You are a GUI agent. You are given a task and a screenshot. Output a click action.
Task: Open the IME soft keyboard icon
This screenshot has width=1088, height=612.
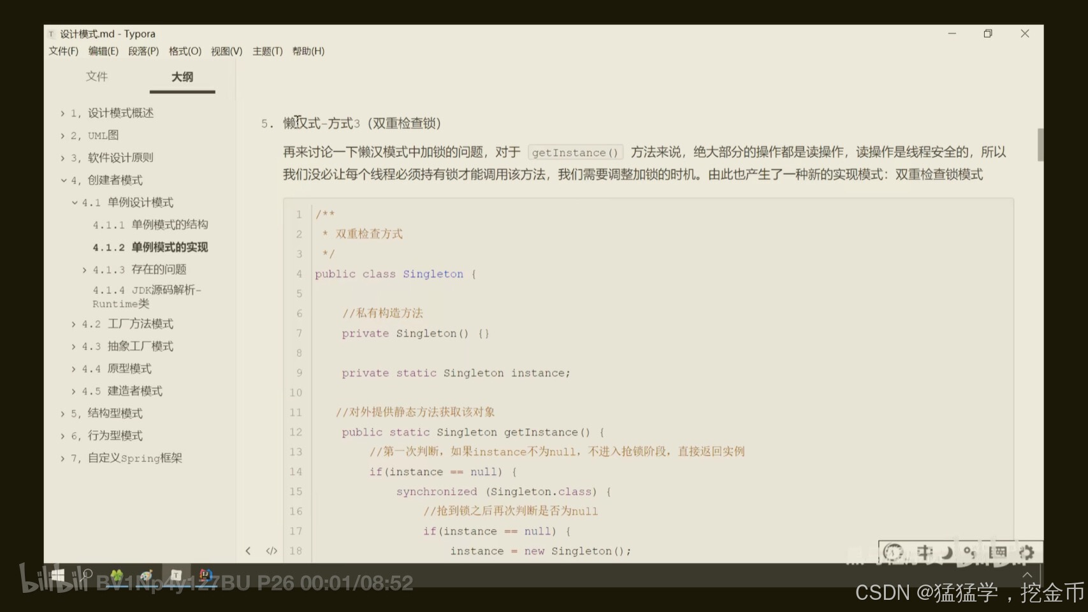tap(999, 552)
